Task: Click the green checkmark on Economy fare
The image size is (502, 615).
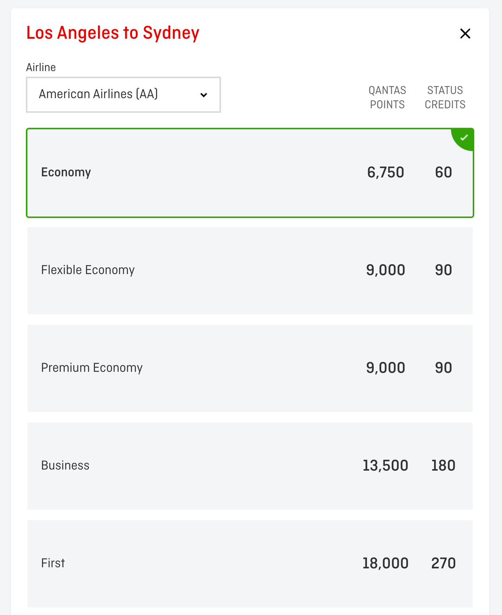Action: [463, 138]
